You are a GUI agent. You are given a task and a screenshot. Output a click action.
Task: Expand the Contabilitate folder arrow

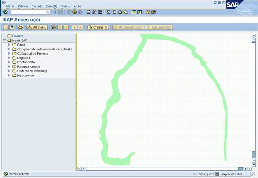pyautogui.click(x=9, y=62)
